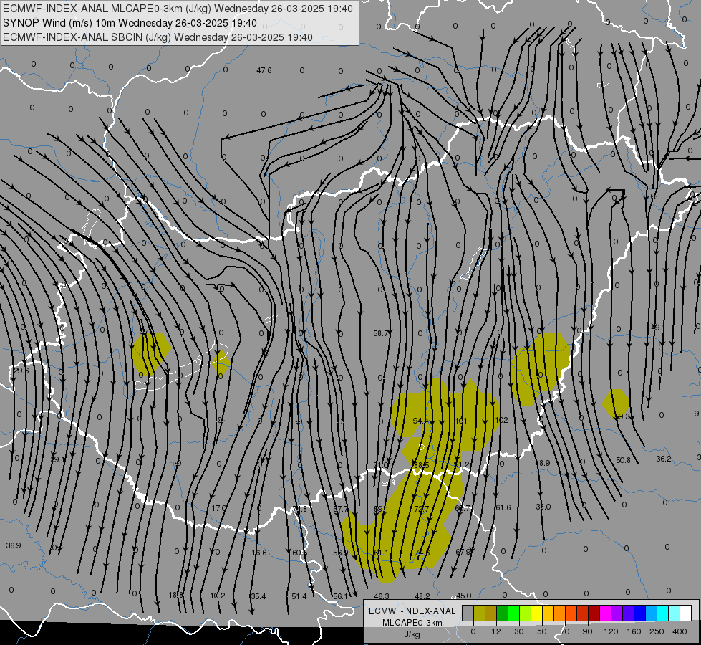Select the legend scale label 50

click(x=542, y=631)
